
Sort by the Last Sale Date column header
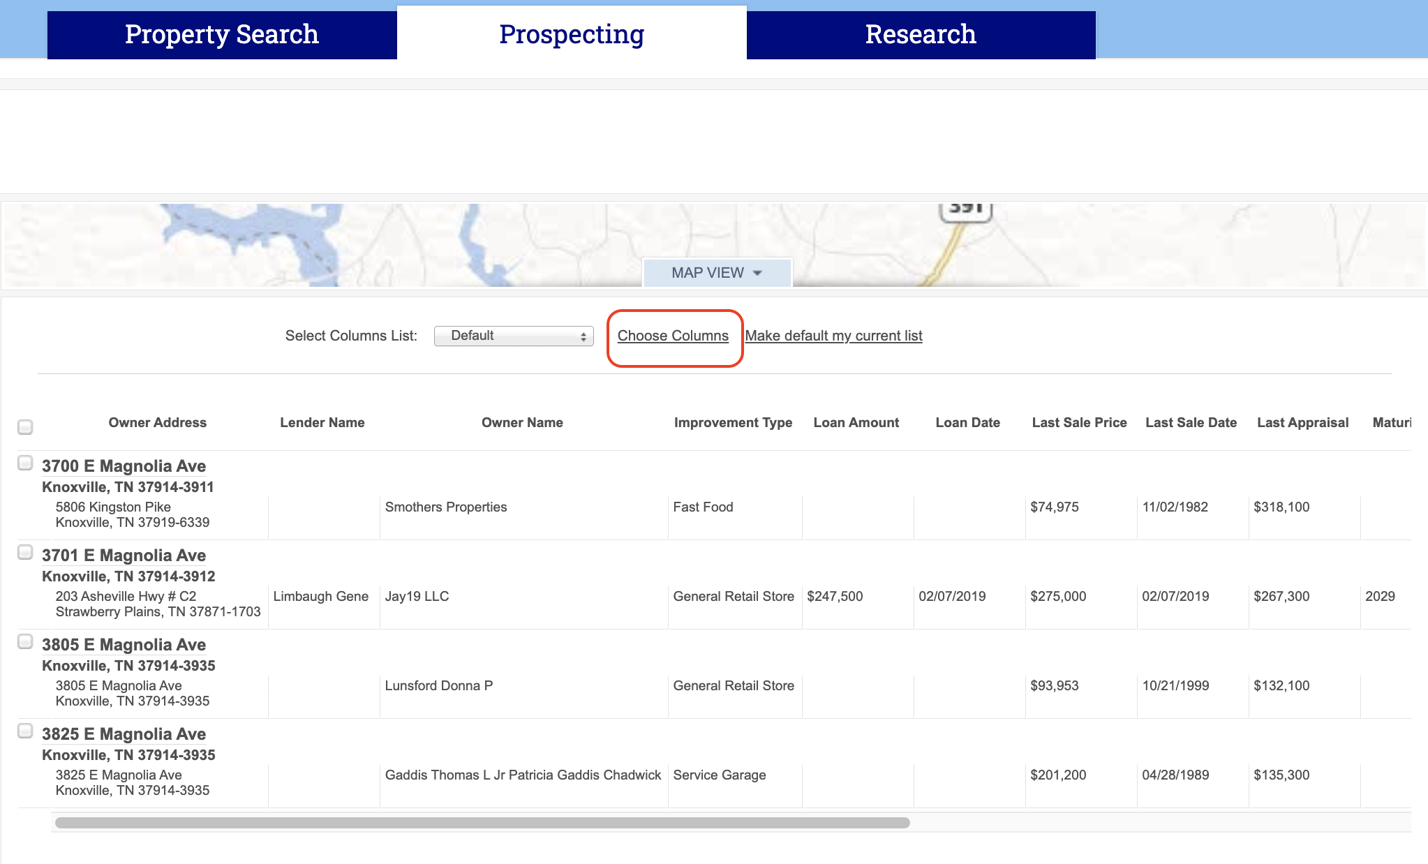pyautogui.click(x=1191, y=422)
